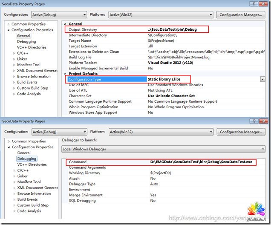Viewport: 271px width, 225px height.
Task: Select VC++ Directories in the bottom dialog tree
Action: [x=32, y=164]
